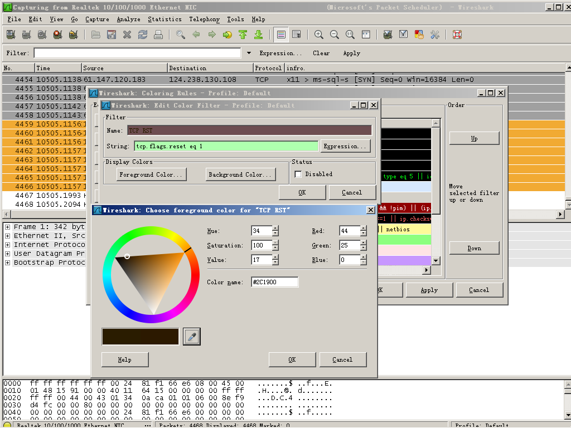Expand the User Datagram Protocol tree node

click(7, 254)
